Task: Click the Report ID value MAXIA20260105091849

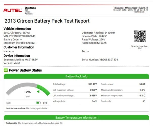Action: tap(136, 8)
